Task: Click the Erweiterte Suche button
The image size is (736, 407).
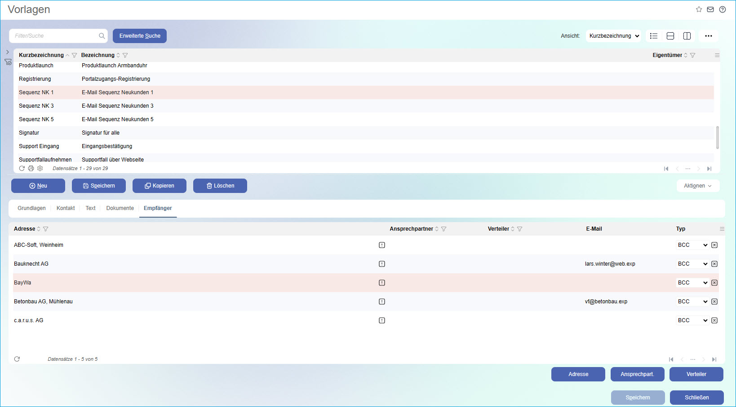Action: tap(140, 36)
